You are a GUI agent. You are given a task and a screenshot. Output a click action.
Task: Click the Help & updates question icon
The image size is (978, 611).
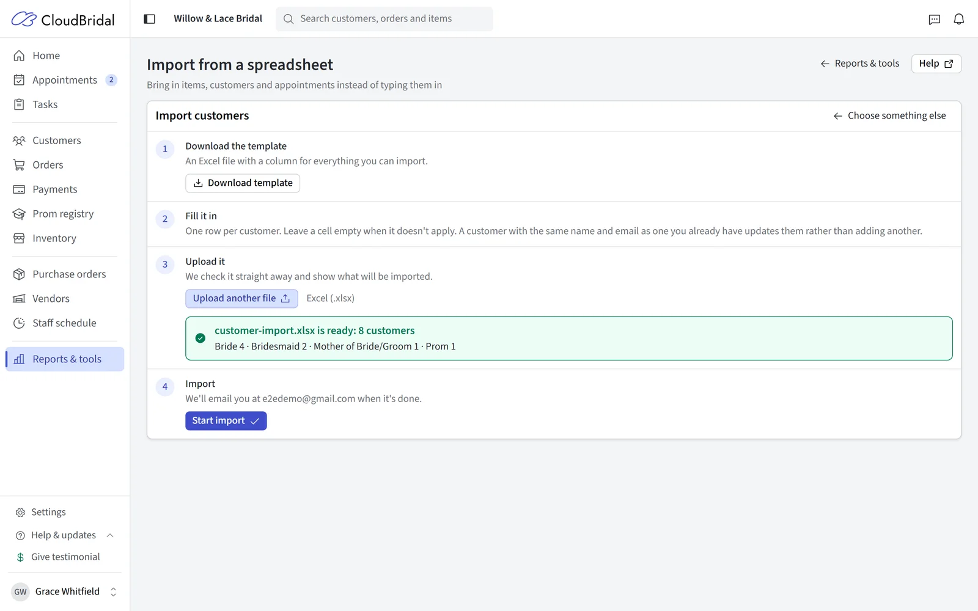click(x=20, y=535)
